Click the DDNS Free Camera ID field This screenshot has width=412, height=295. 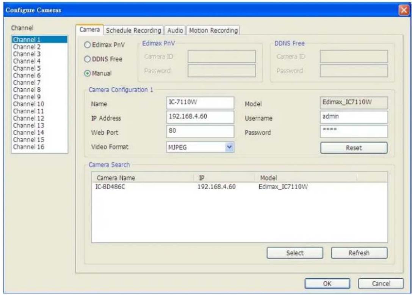pos(354,56)
